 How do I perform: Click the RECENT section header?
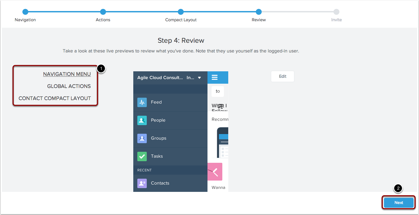[x=144, y=170]
